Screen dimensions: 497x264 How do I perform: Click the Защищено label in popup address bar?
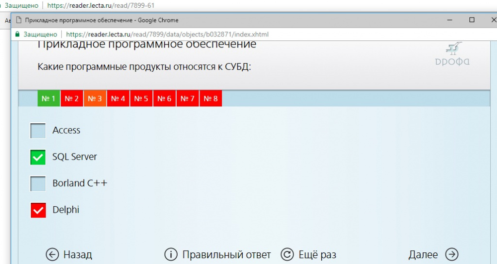[40, 34]
